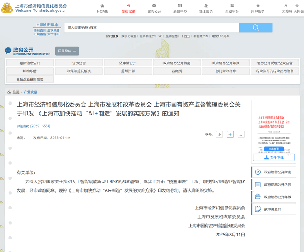
Task: Click the 首页 breadcrumb link
Action: (x=16, y=92)
